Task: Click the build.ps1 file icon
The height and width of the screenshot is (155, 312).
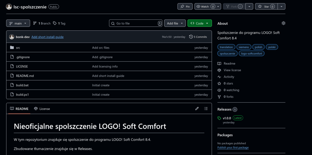Action: pyautogui.click(x=12, y=95)
